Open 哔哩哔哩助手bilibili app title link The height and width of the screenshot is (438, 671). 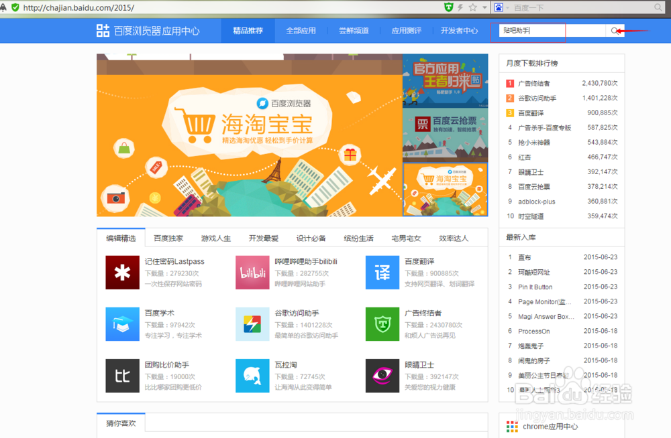click(306, 261)
